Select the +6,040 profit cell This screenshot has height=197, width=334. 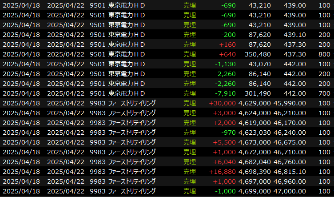224,162
